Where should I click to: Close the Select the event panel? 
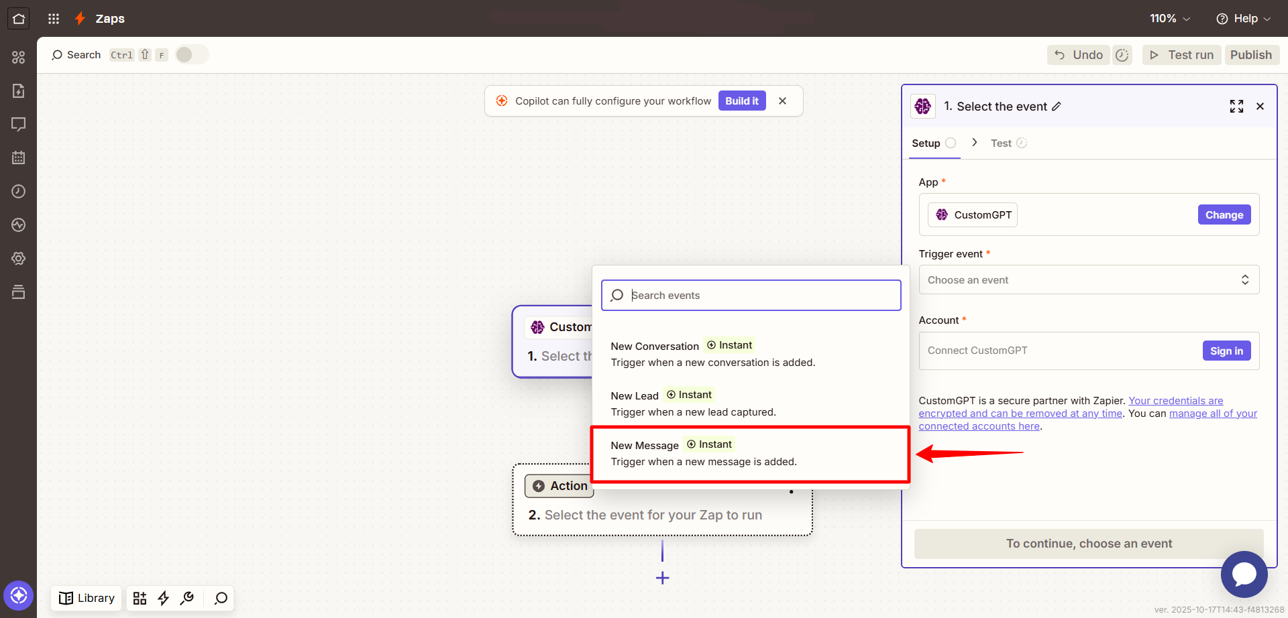click(x=1260, y=106)
